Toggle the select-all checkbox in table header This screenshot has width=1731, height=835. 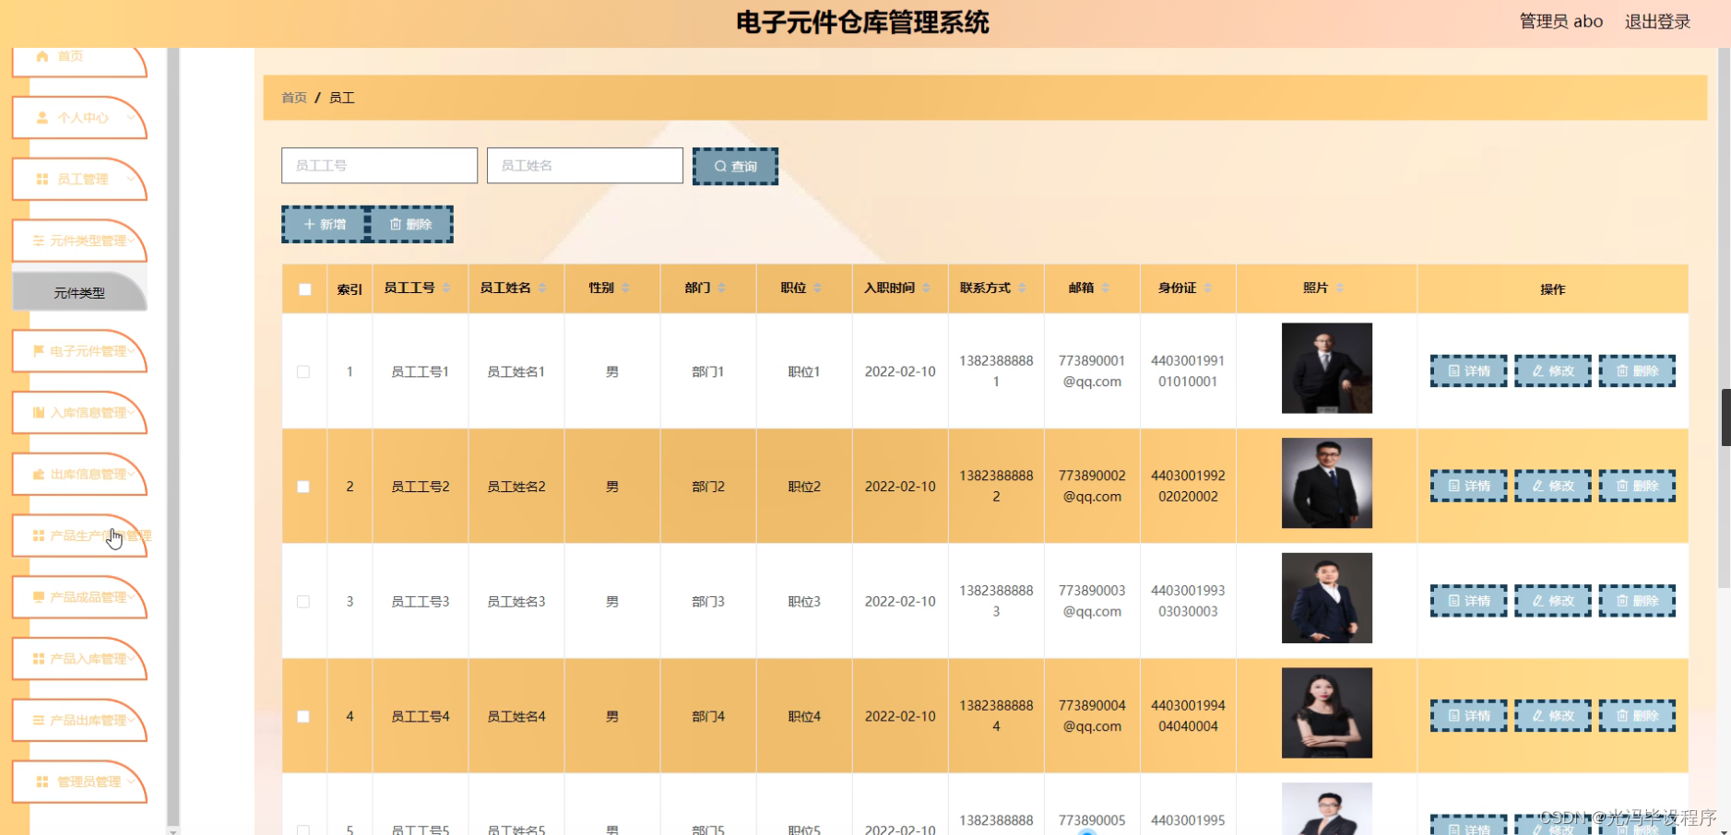(303, 288)
